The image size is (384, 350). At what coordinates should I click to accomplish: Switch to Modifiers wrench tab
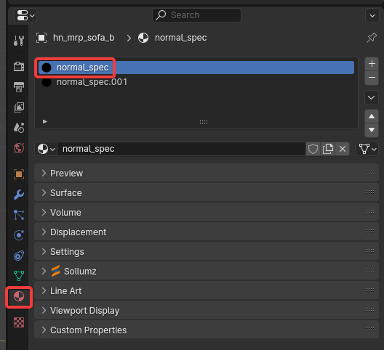click(19, 195)
